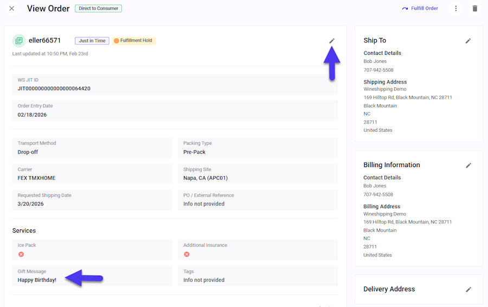This screenshot has width=488, height=307.
Task: Click the order document icon beside eller66571
Action: point(18,41)
